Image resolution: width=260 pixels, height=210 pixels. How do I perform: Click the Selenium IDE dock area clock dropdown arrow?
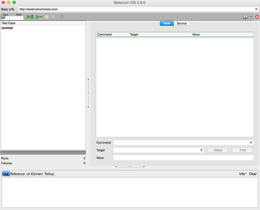click(251, 17)
